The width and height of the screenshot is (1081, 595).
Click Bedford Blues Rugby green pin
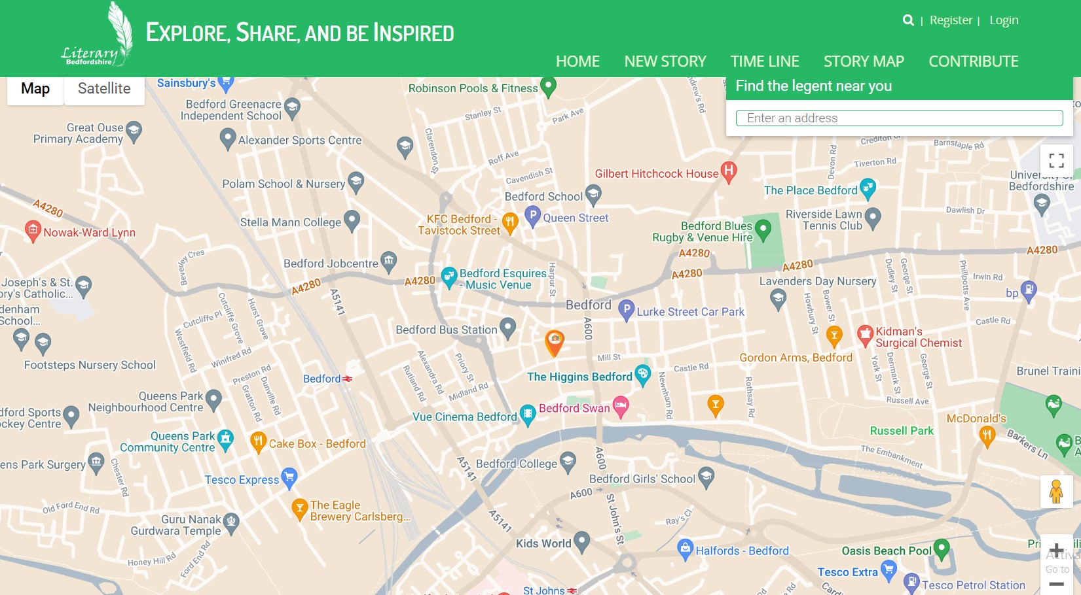[x=763, y=229]
